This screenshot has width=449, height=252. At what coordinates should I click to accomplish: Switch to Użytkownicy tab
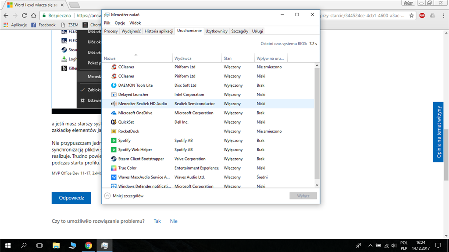[216, 31]
